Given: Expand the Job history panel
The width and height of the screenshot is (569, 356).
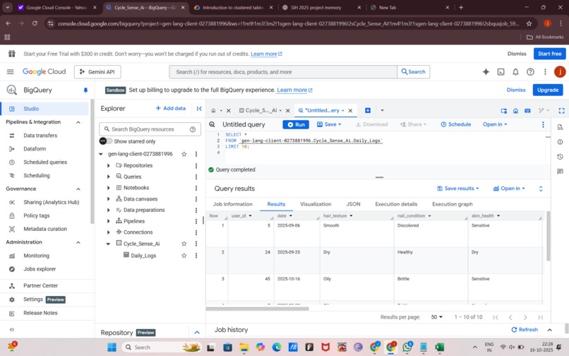Looking at the screenshot, I should tap(550, 330).
